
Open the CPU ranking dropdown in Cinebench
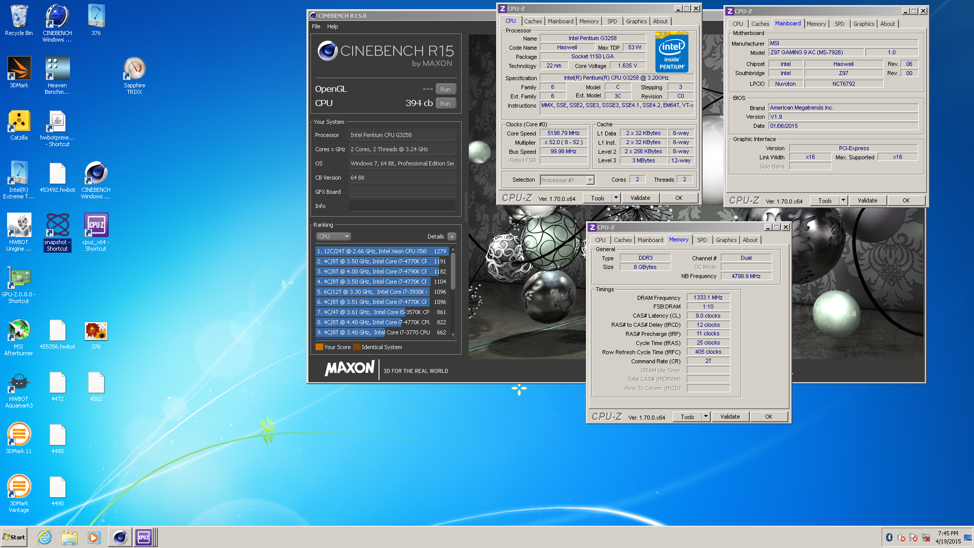(333, 236)
